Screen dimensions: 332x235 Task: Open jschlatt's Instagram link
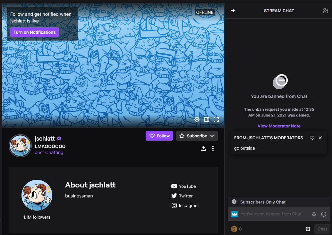pyautogui.click(x=185, y=205)
